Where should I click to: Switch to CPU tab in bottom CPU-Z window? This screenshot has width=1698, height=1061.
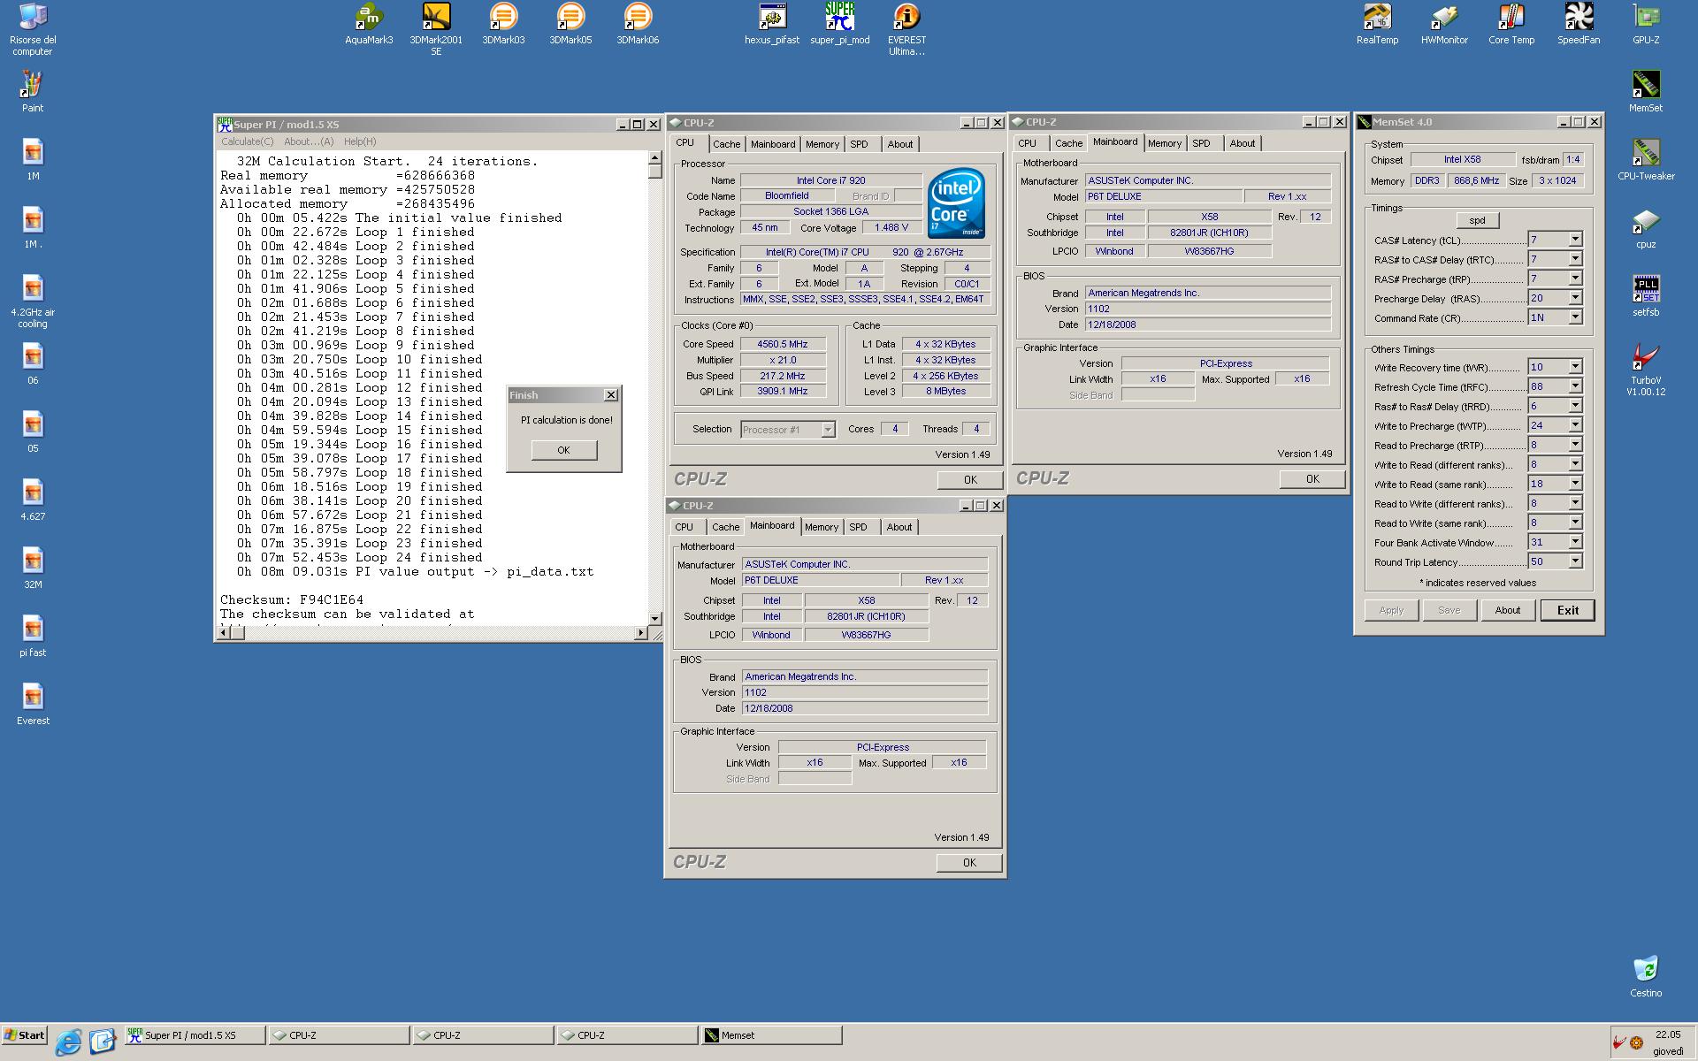point(685,527)
